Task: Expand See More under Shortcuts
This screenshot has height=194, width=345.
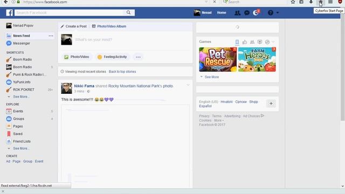Action: click(x=21, y=97)
